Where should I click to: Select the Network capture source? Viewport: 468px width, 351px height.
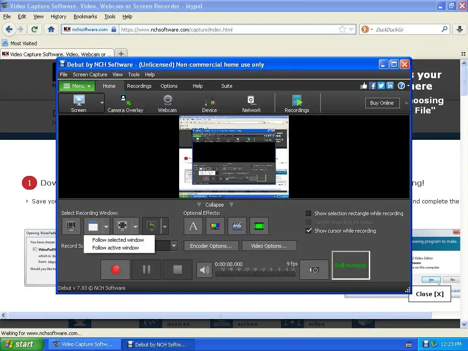[251, 103]
